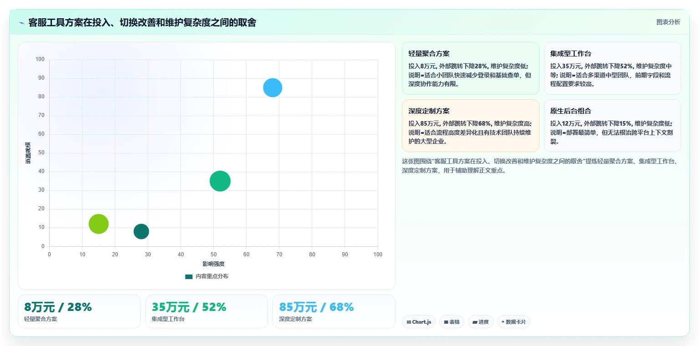Click the 投入12万元 description text
This screenshot has height=346, width=699.
click(x=612, y=132)
